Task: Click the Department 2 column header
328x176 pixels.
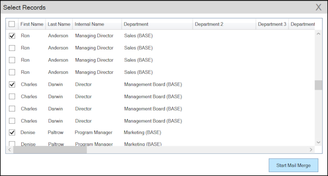Action: tap(224, 24)
